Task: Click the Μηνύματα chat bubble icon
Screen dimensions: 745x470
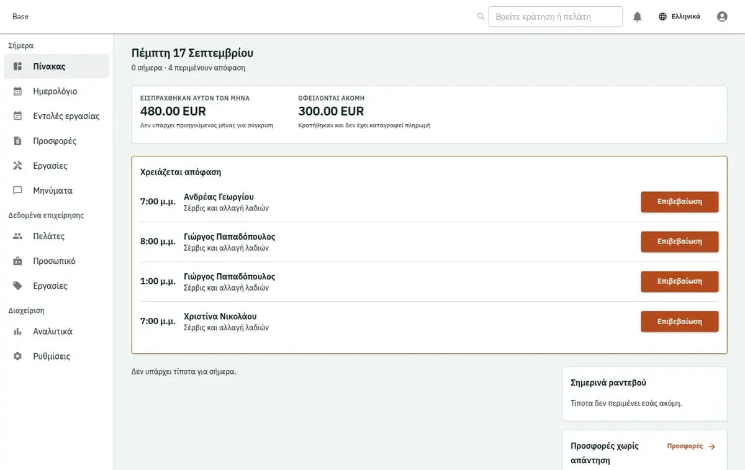Action: tap(18, 191)
